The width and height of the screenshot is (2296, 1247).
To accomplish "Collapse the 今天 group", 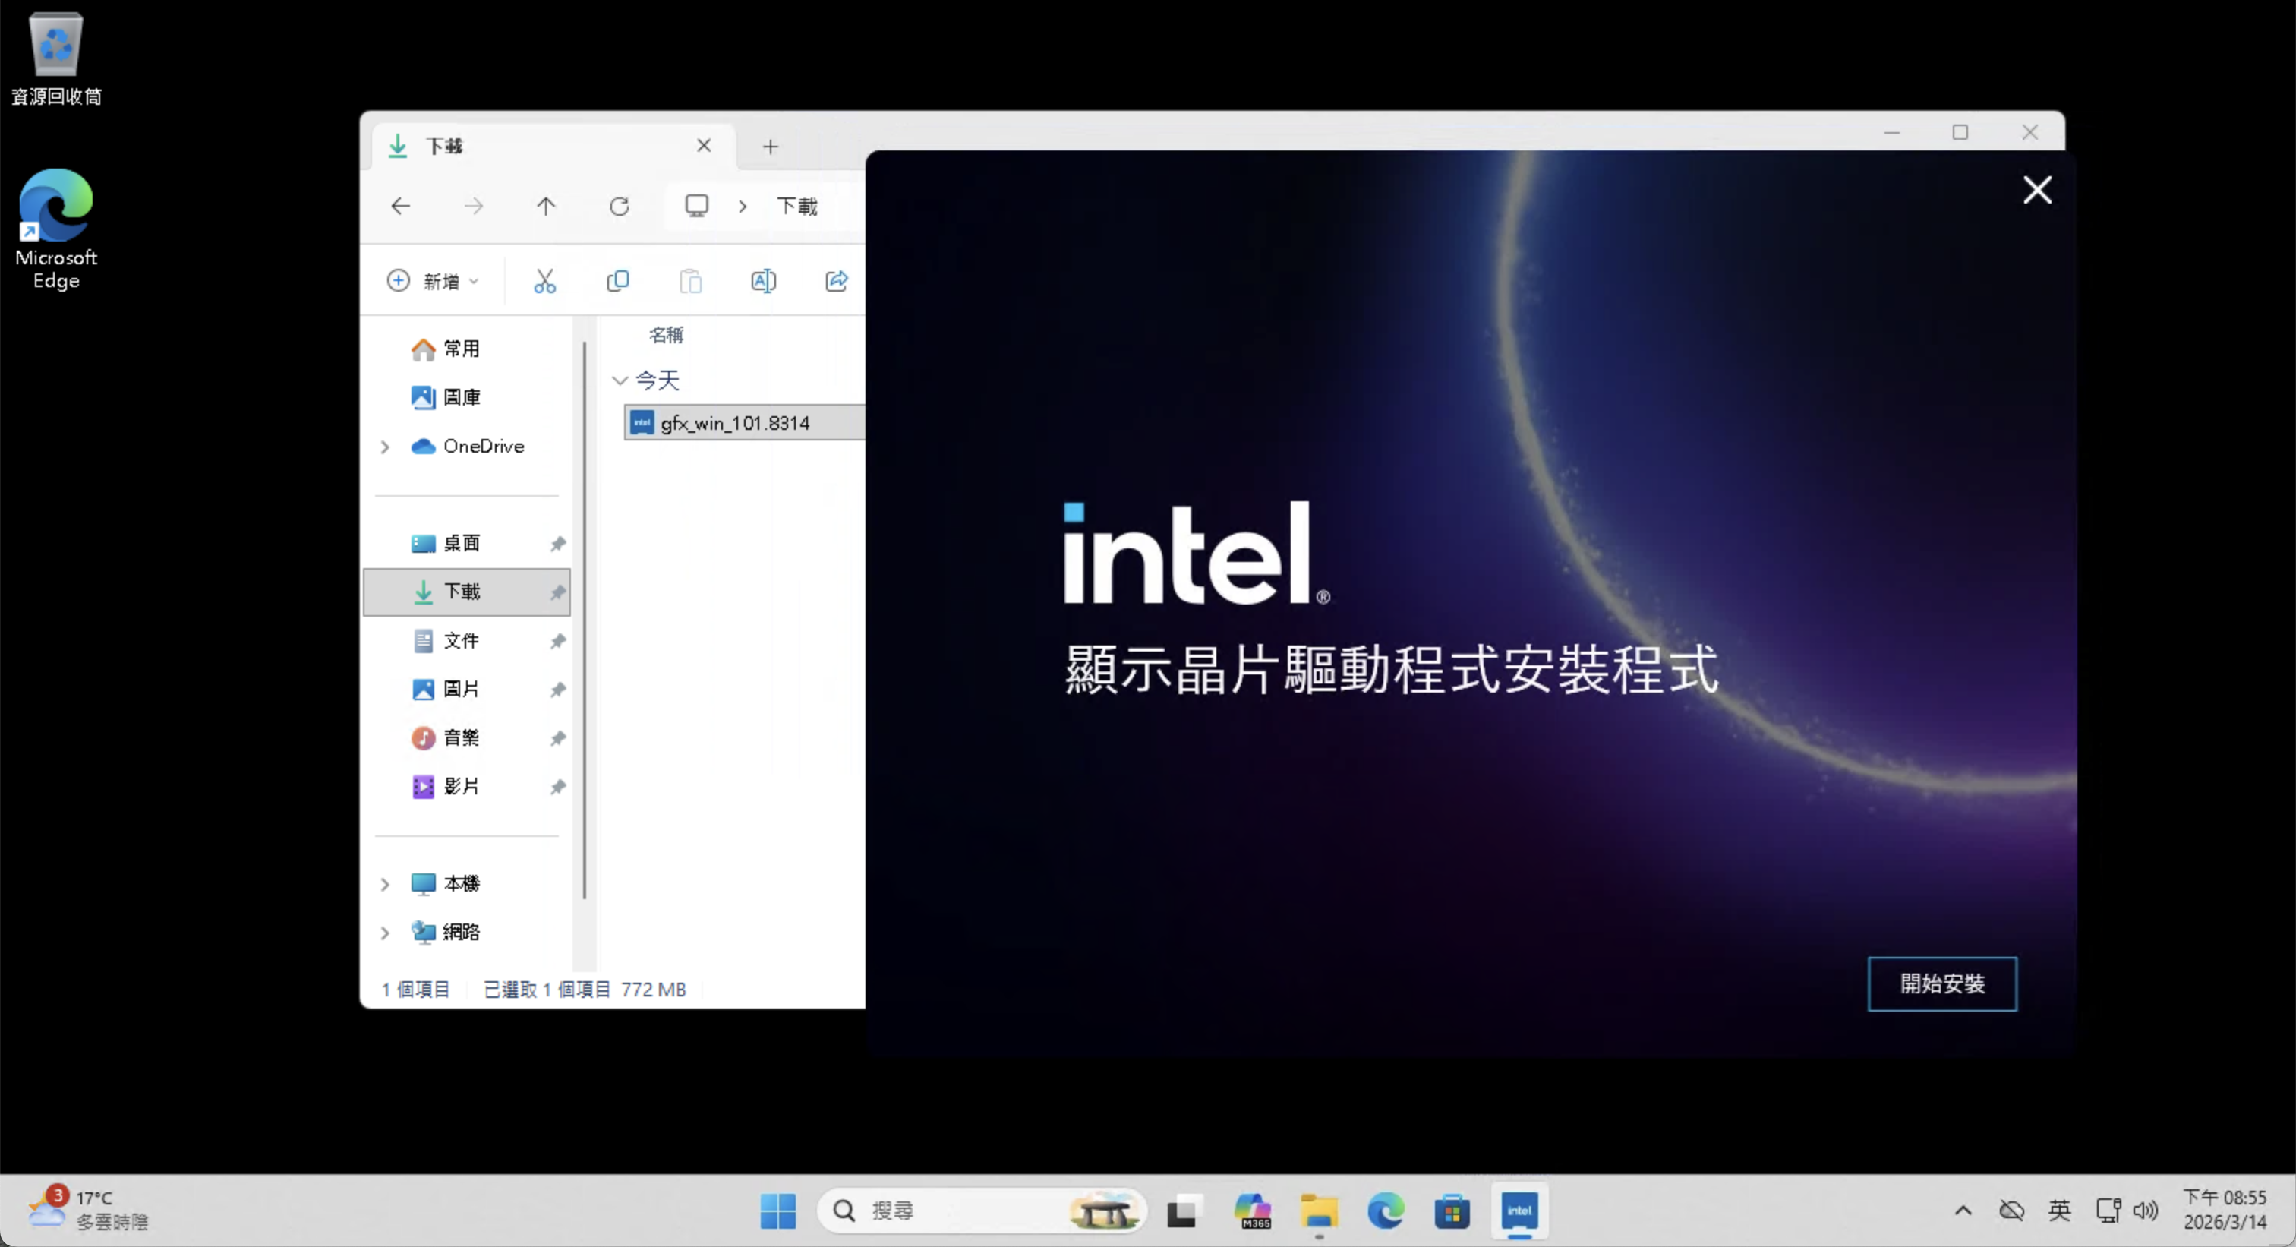I will (x=620, y=380).
